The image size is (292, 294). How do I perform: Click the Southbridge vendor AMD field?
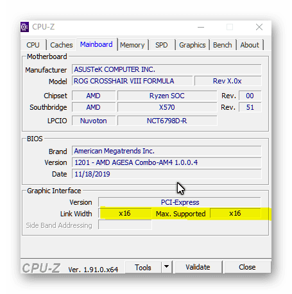(x=94, y=107)
